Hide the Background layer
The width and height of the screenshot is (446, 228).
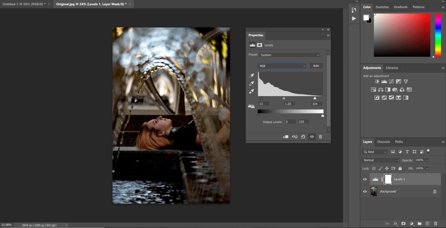click(365, 191)
